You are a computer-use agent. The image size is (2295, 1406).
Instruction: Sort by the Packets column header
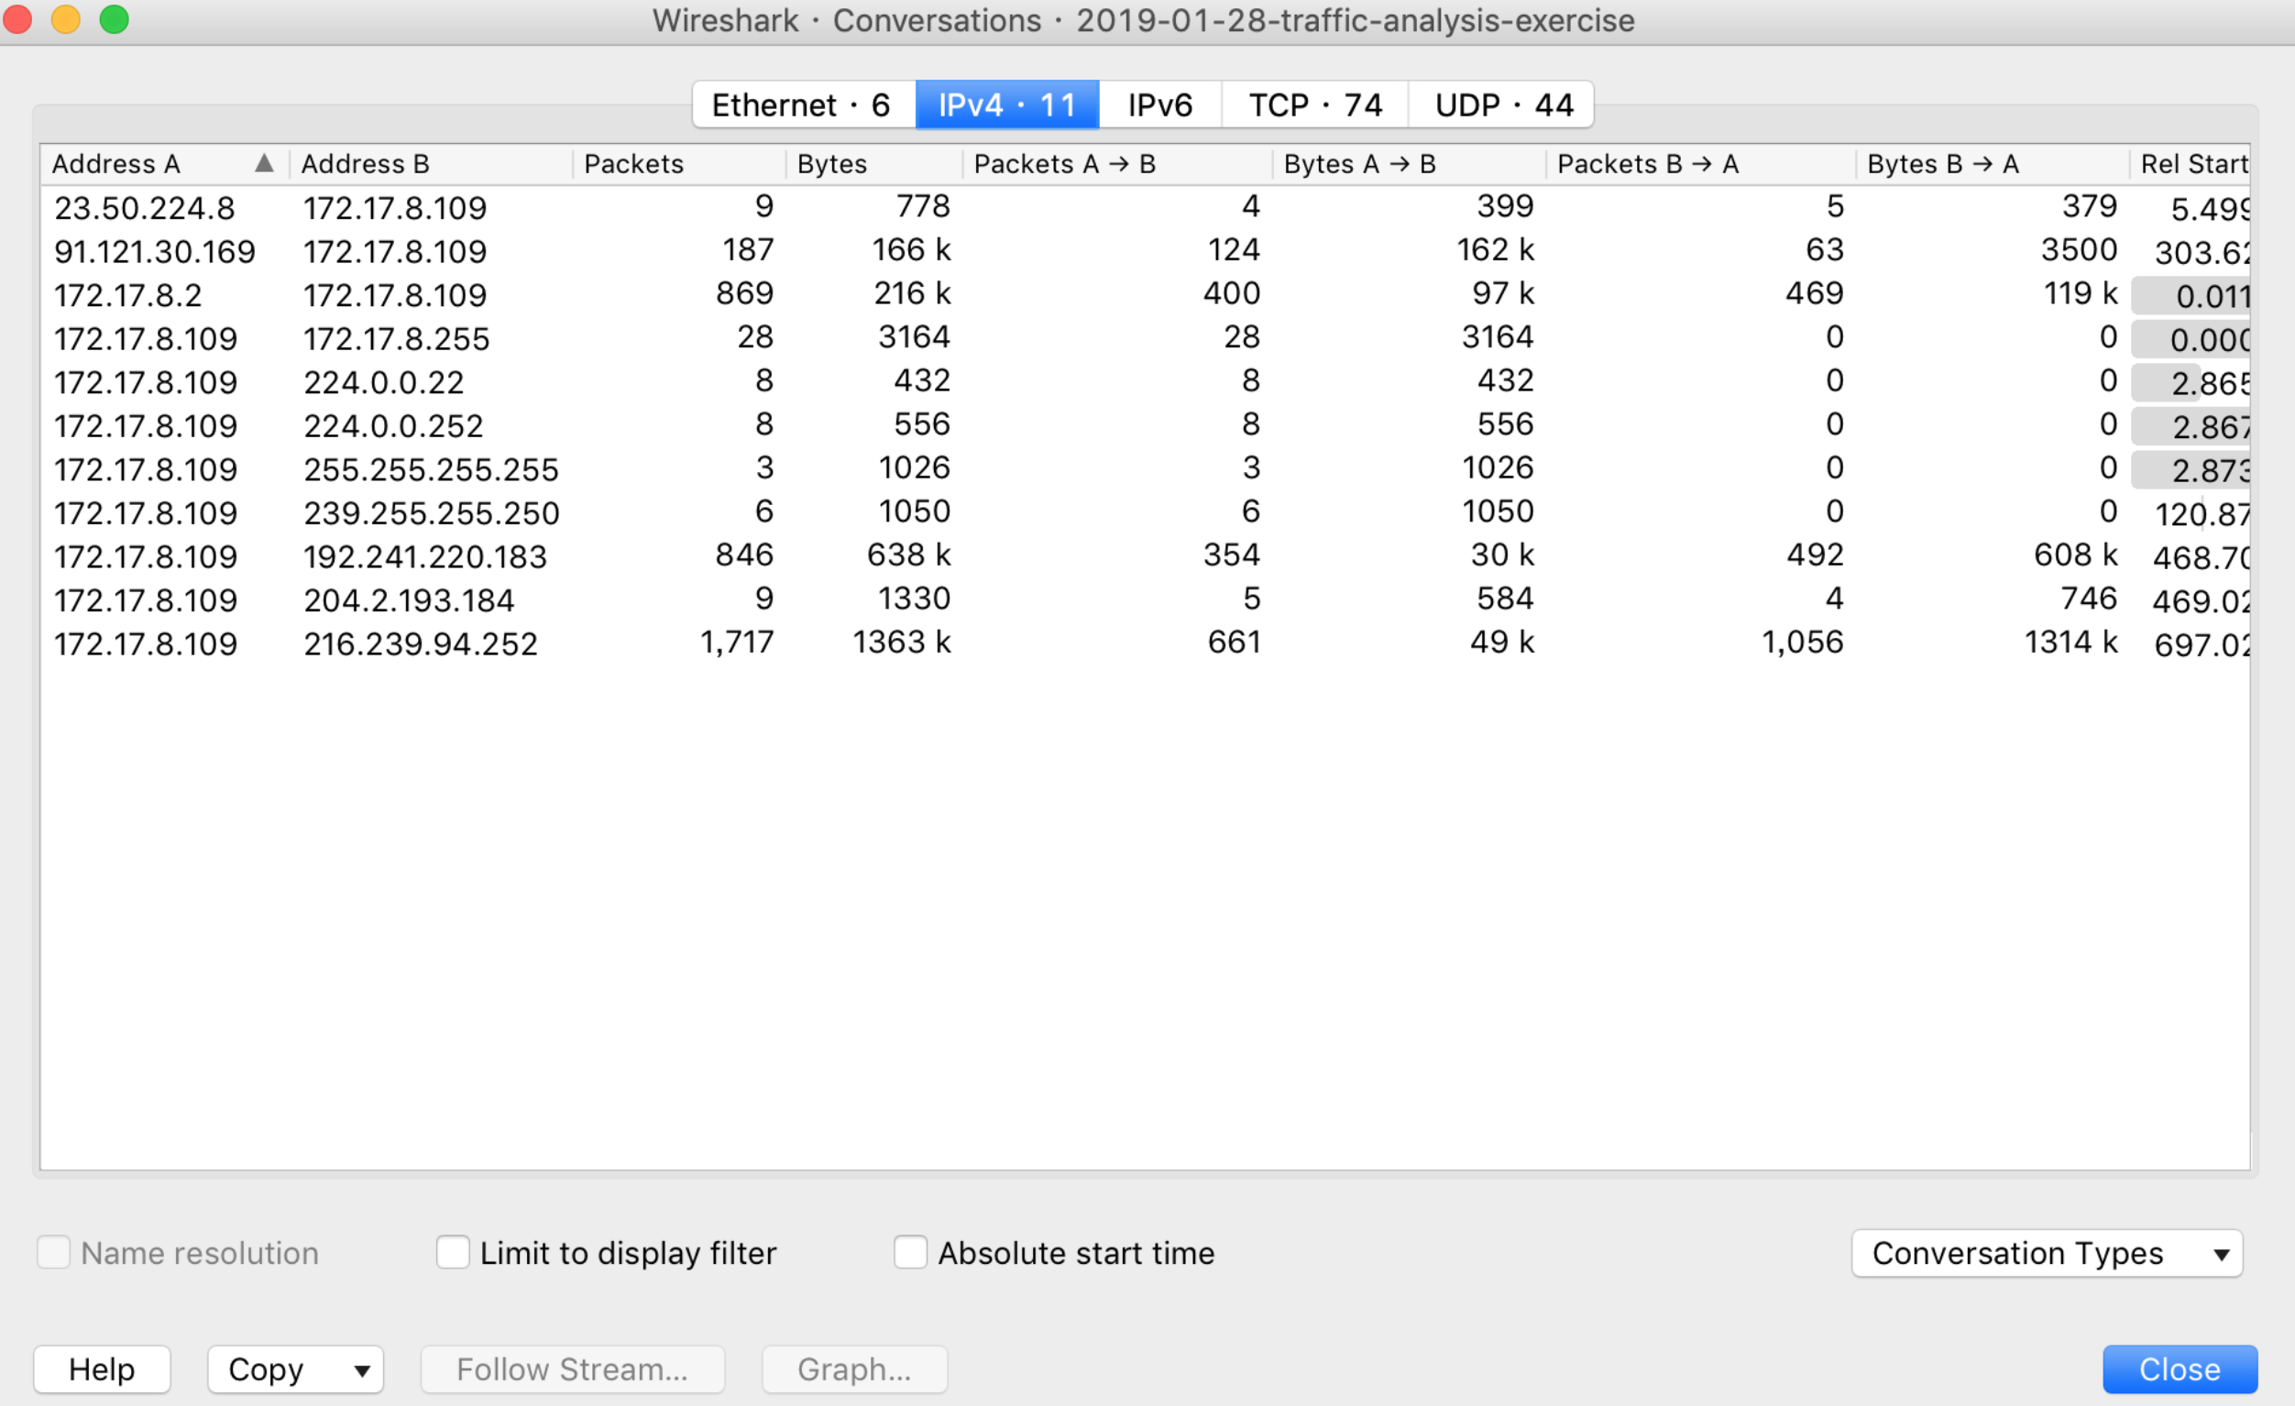coord(633,164)
